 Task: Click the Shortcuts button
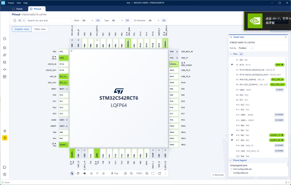pyautogui.click(x=218, y=175)
